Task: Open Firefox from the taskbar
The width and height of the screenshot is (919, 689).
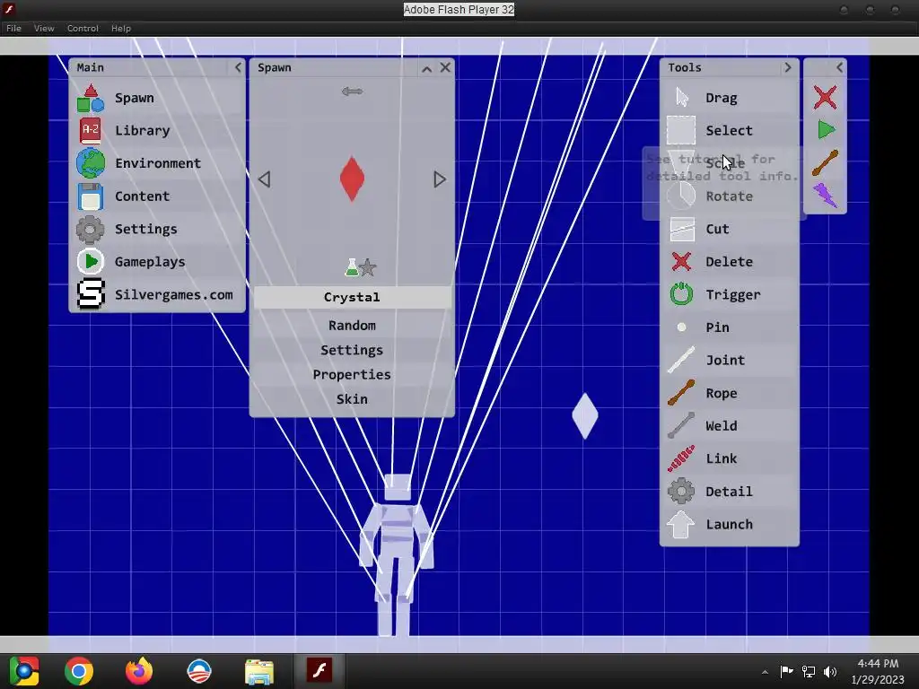Action: pyautogui.click(x=139, y=671)
